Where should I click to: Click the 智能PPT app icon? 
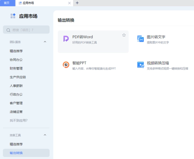(x=66, y=65)
